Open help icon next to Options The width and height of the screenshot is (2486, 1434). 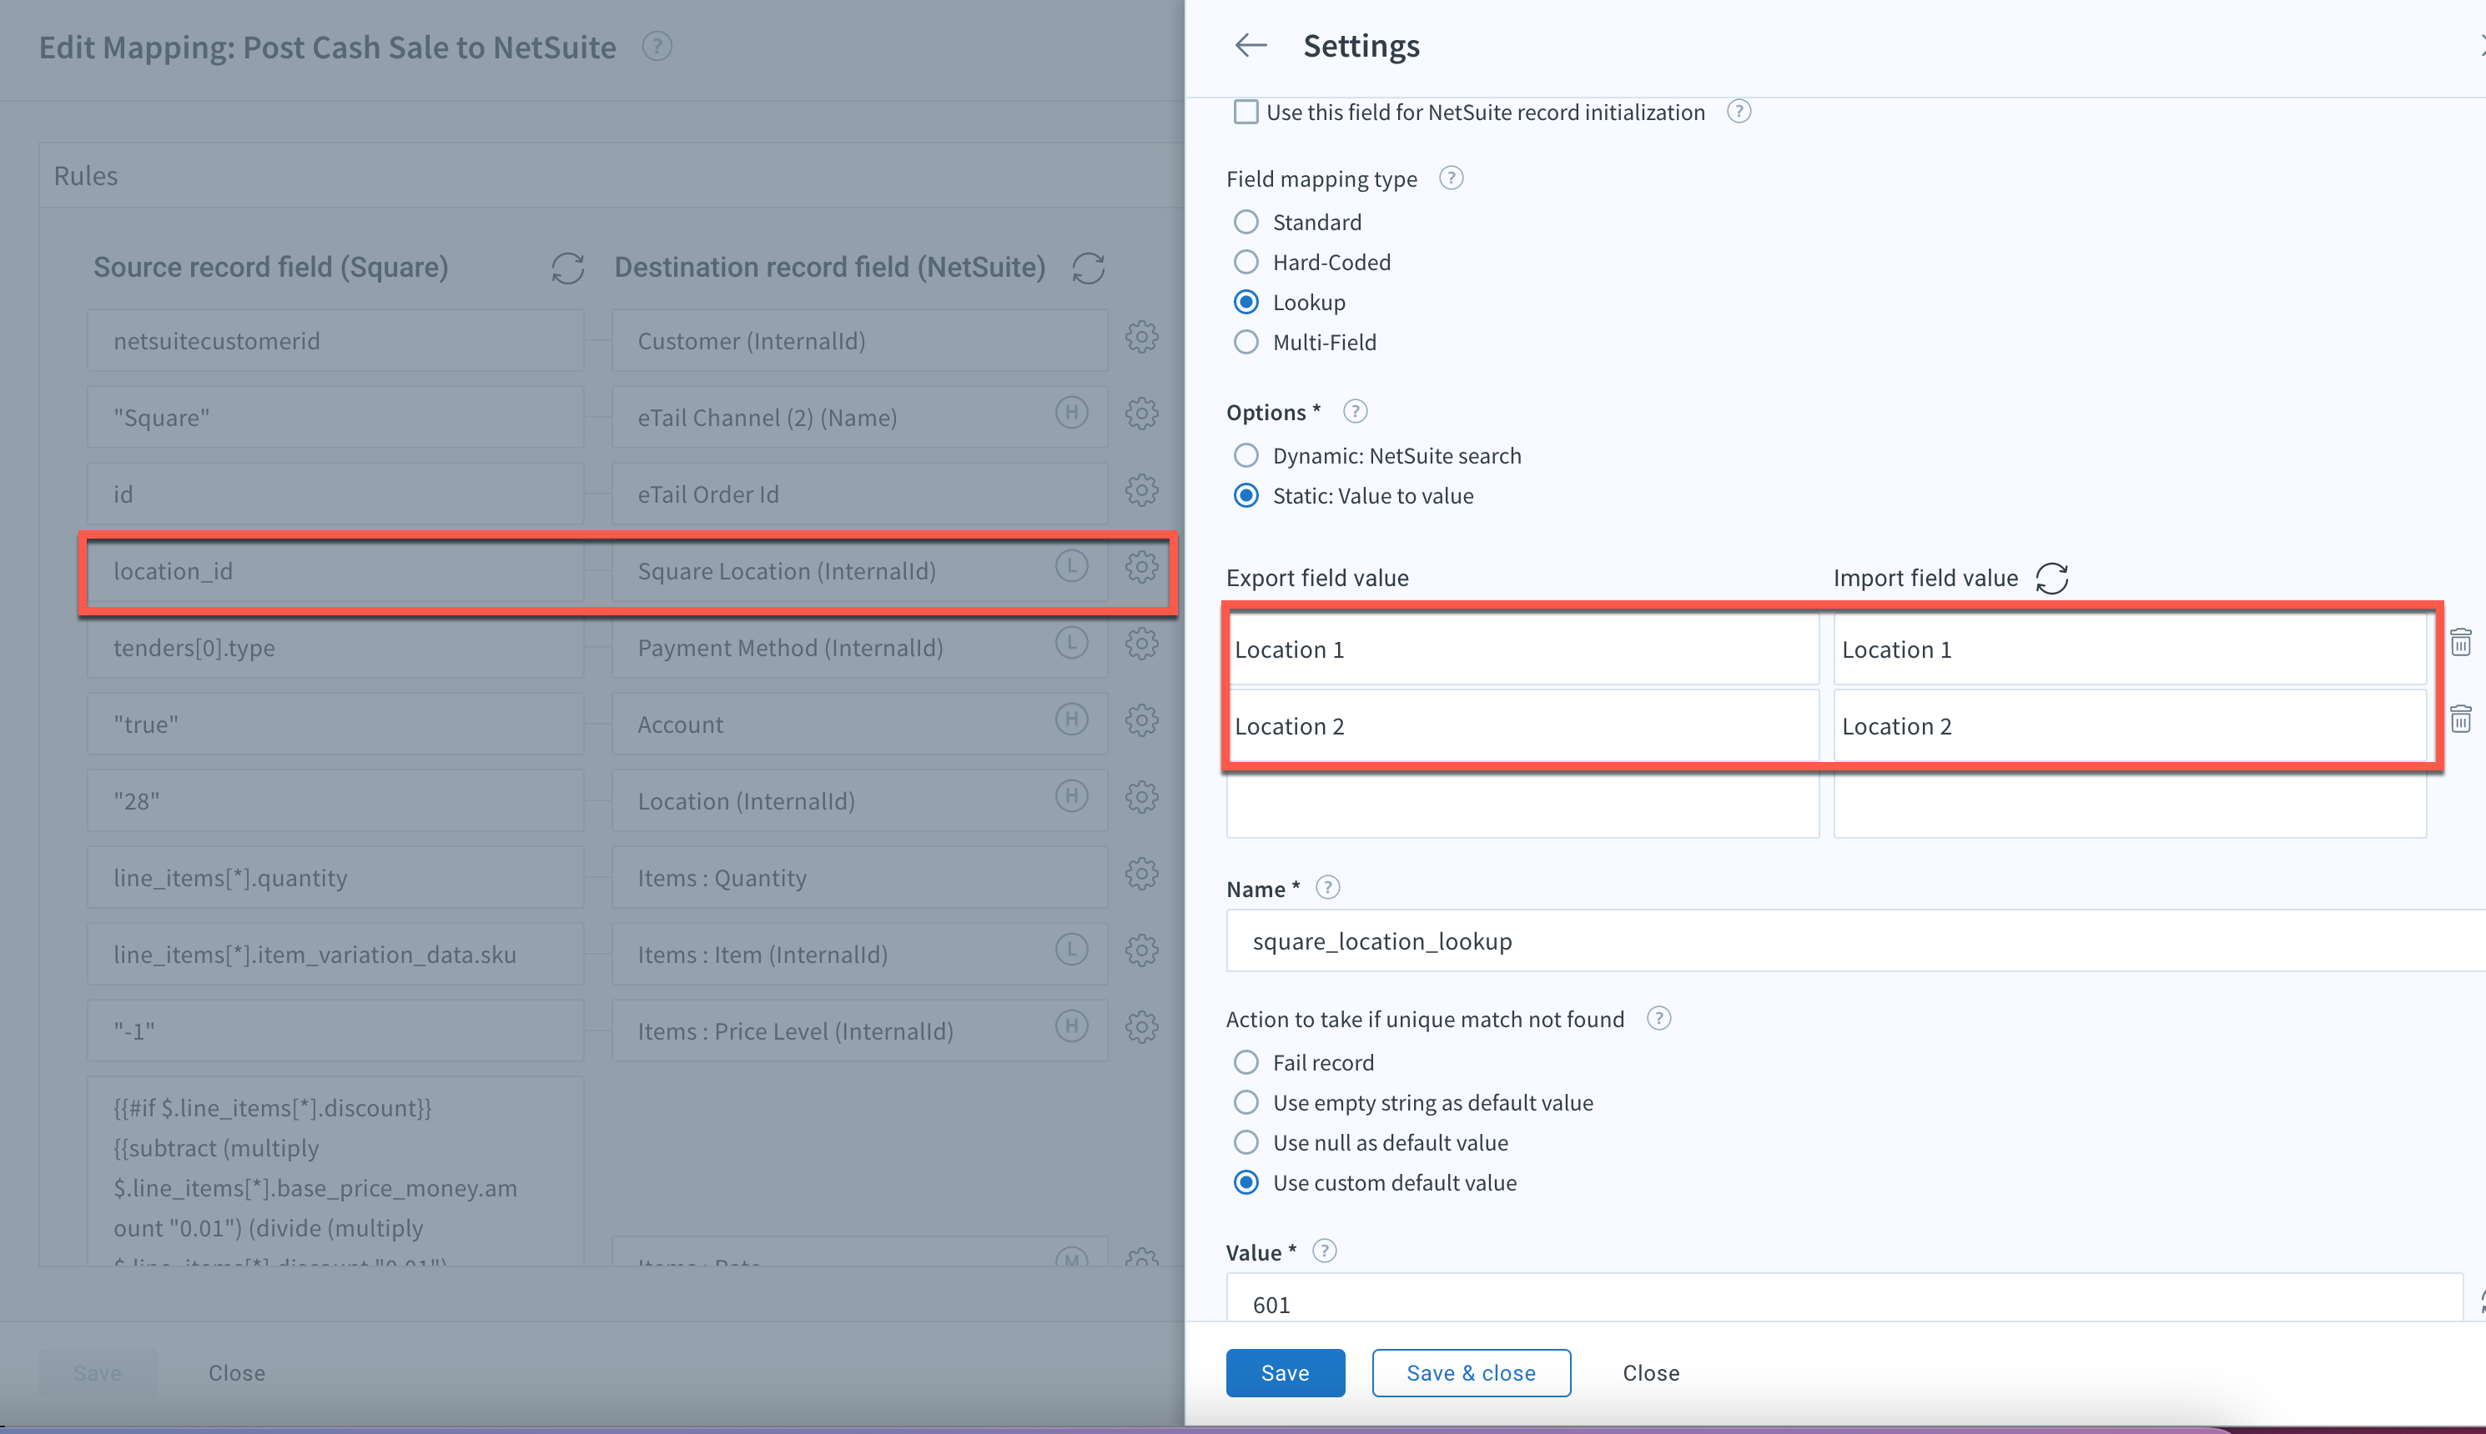(1355, 412)
